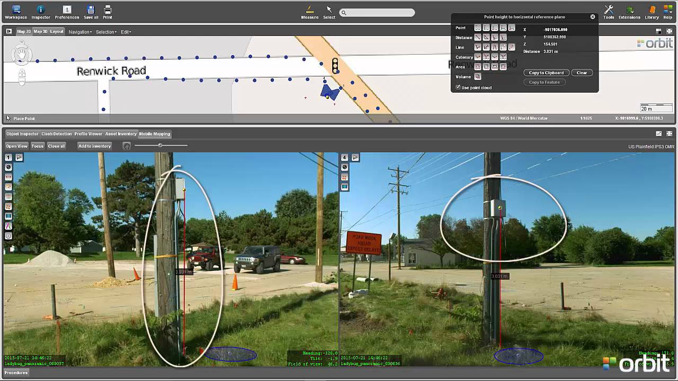678x381 pixels.
Task: Click the pan hand icon beside the slider
Action: coord(127,146)
